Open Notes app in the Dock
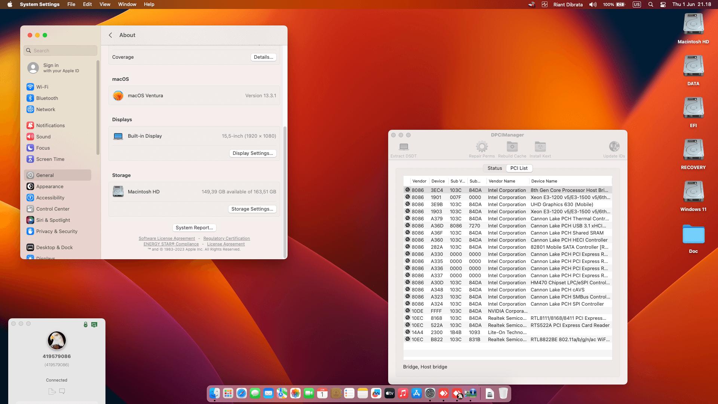Screen dimensions: 718x404 pos(363,393)
